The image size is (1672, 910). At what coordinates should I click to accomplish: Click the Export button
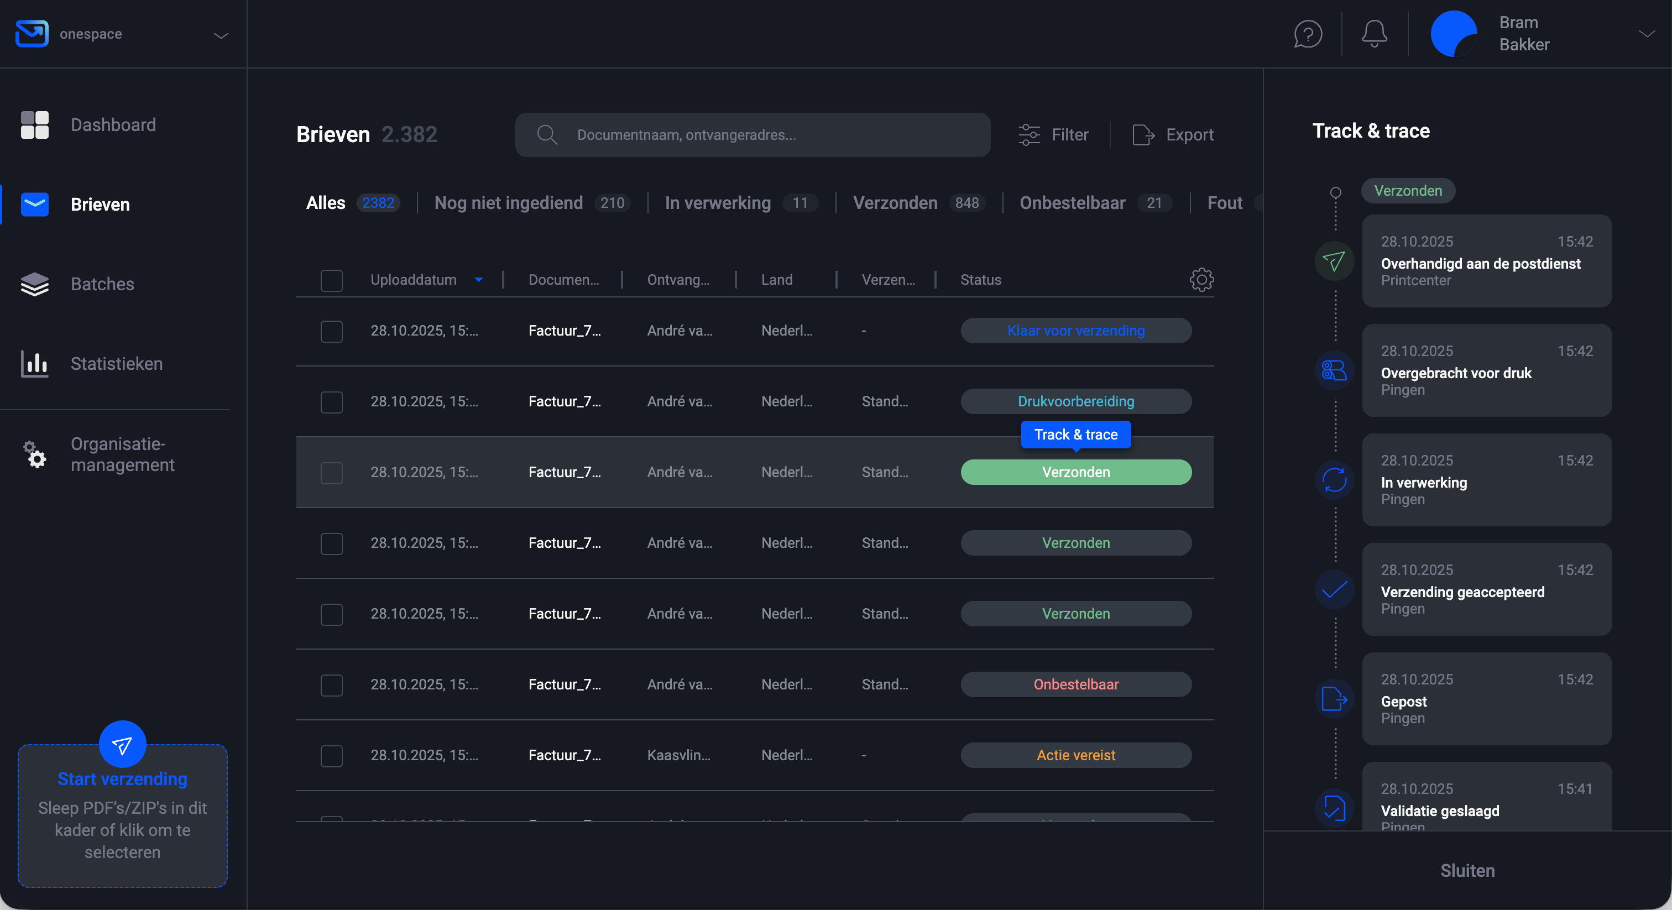[1173, 134]
